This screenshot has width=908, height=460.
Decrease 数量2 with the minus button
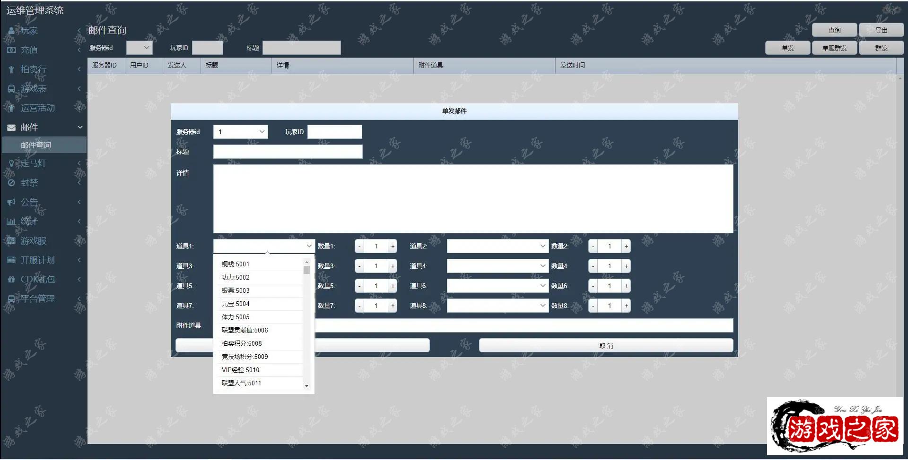tap(593, 247)
